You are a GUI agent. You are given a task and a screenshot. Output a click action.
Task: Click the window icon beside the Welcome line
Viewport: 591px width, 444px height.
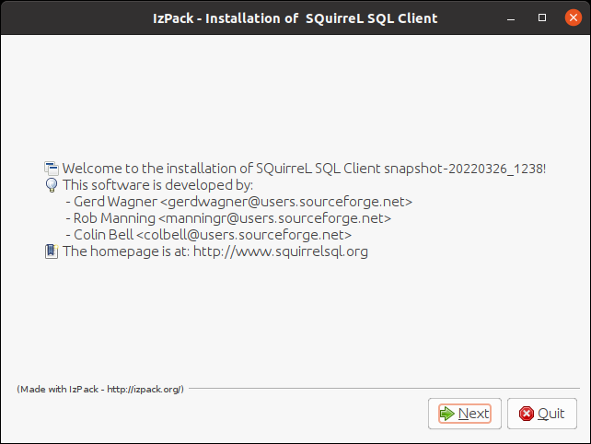click(52, 169)
